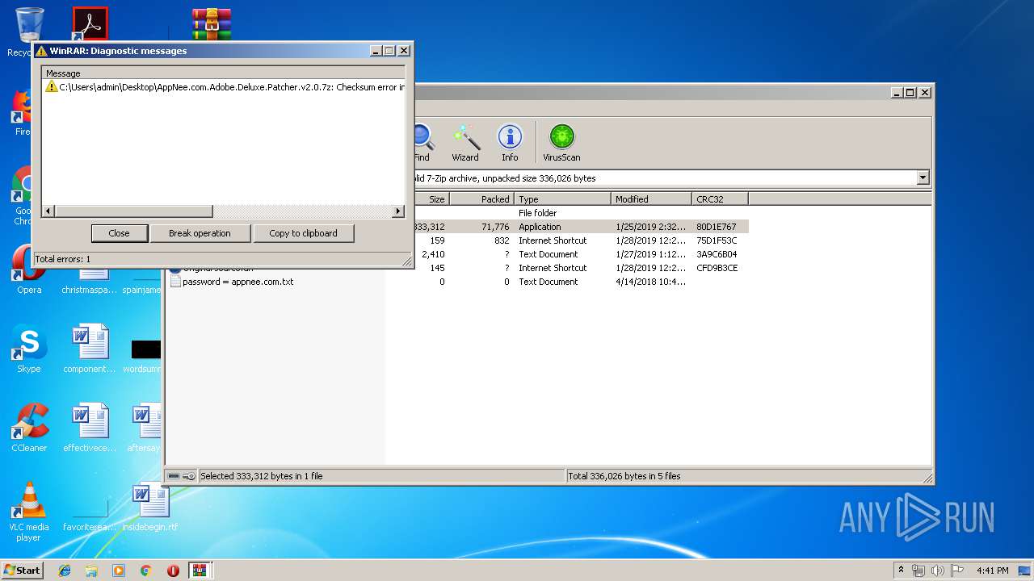Select the checksum error message row
Screen dimensions: 1034x581
[x=224, y=87]
